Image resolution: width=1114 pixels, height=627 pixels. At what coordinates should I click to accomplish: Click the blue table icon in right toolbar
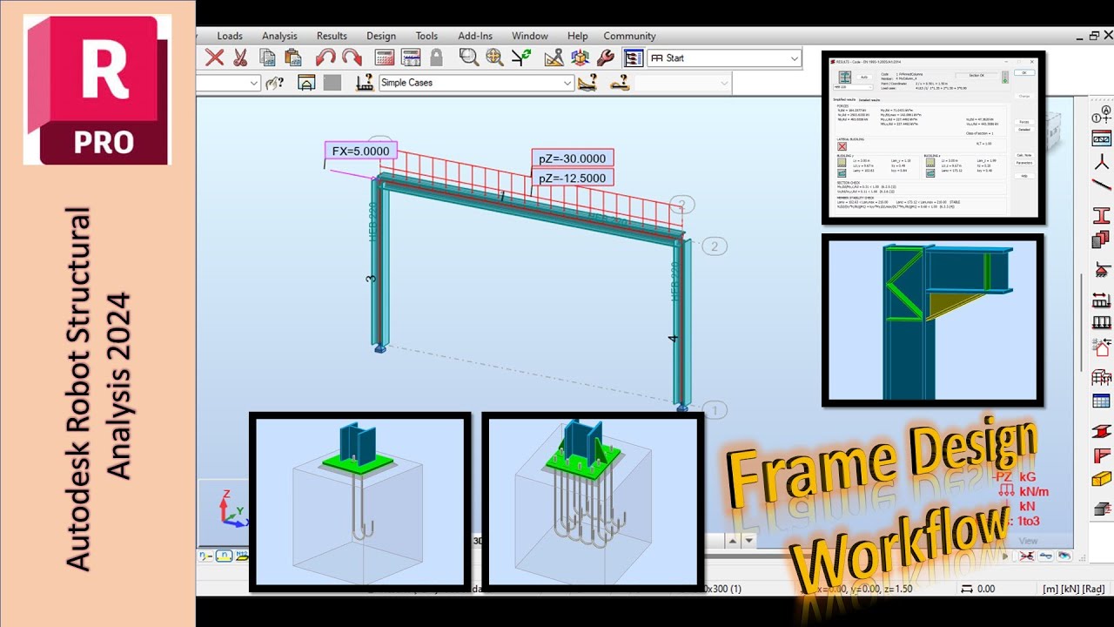click(1101, 401)
